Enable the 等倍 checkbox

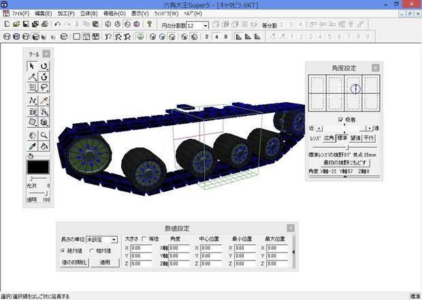[x=144, y=239]
